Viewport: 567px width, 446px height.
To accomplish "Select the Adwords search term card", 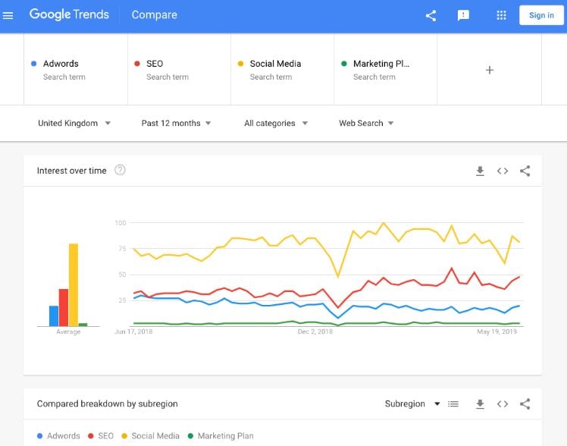I will [x=76, y=70].
